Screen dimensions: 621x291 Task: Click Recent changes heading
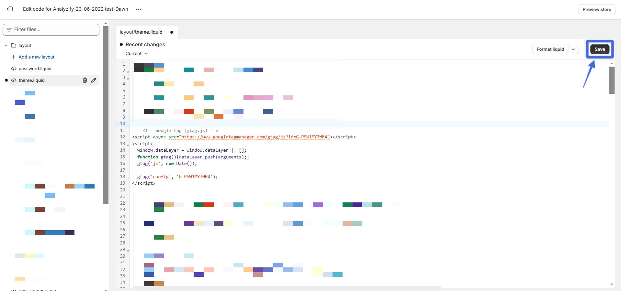coord(145,44)
